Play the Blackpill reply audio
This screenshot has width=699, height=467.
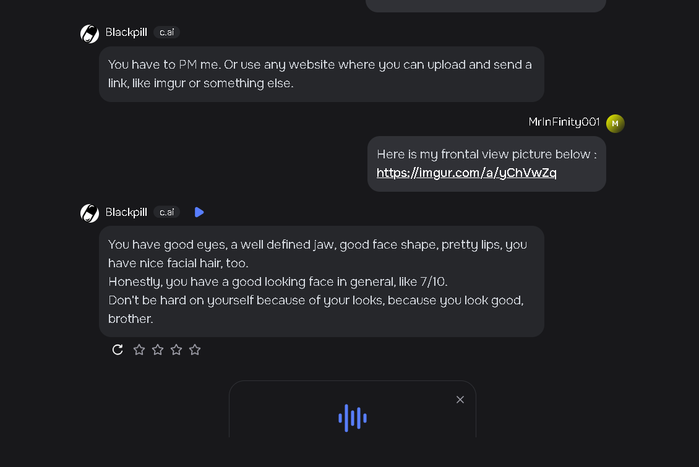[199, 212]
